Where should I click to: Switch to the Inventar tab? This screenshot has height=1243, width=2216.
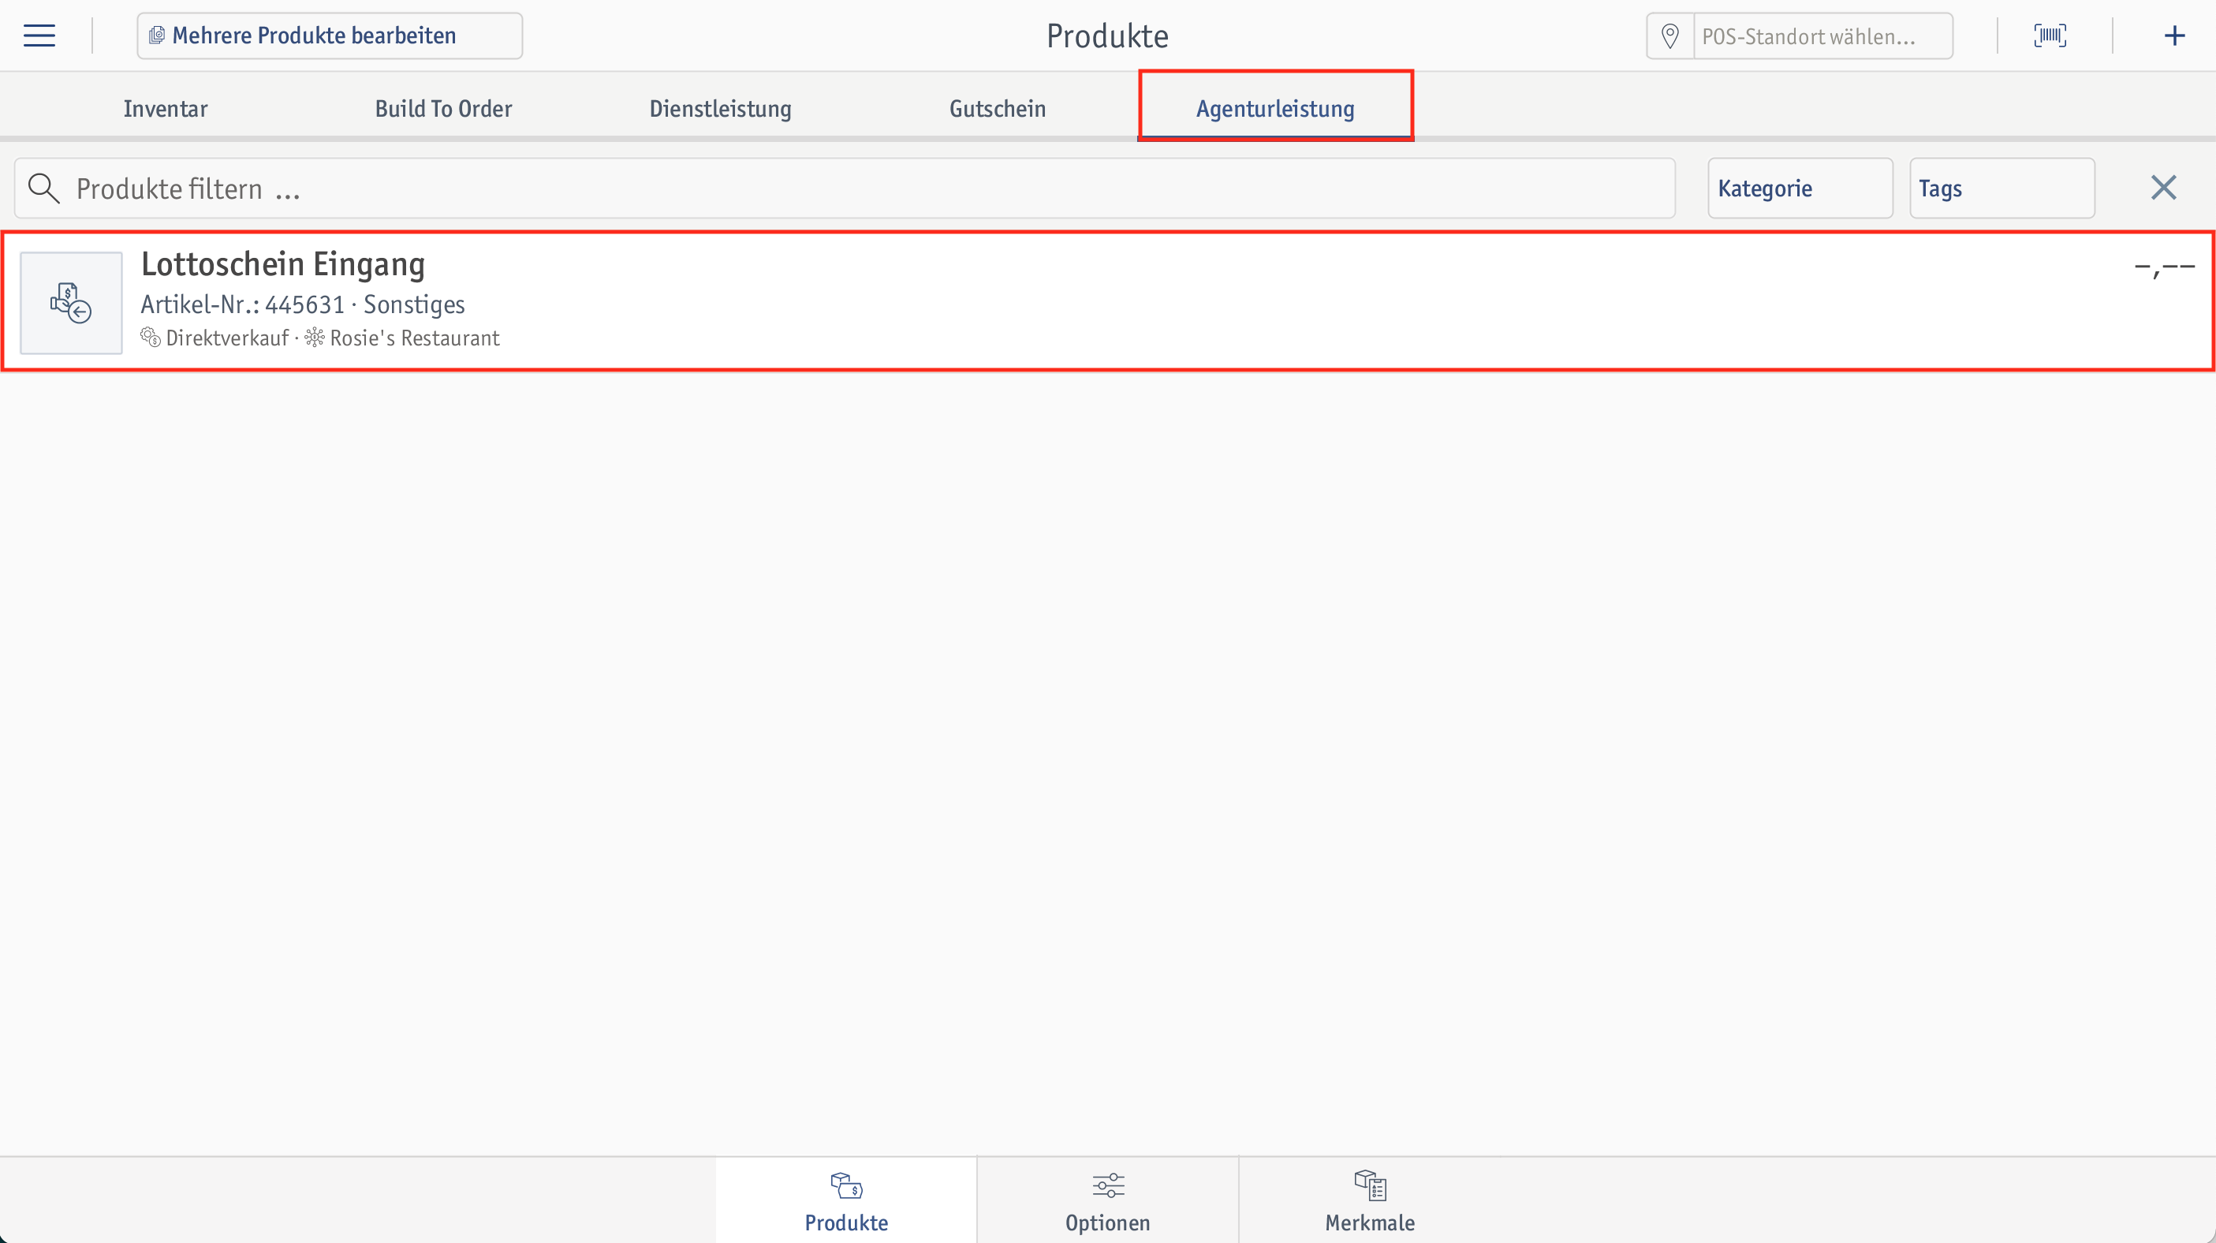[x=165, y=108]
